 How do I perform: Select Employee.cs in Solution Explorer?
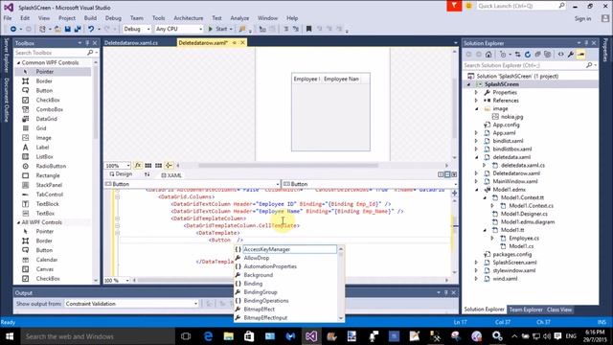coord(524,239)
